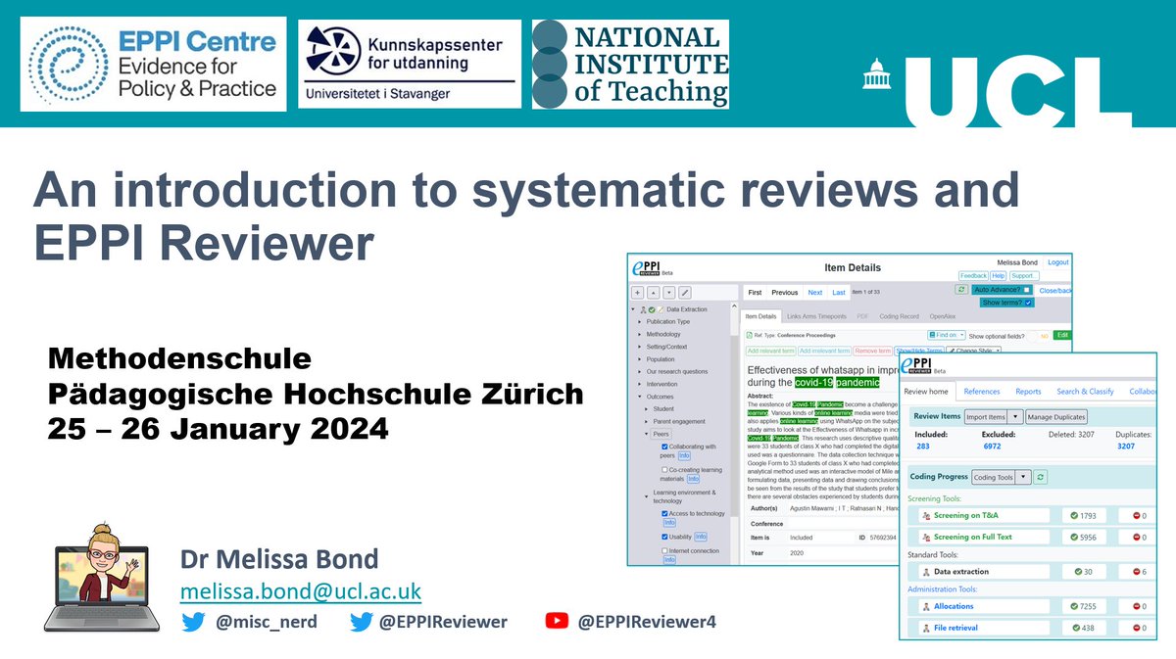1176x659 pixels.
Task: Click the Twitter bird icon beside @misc_nerd
Action: [196, 621]
